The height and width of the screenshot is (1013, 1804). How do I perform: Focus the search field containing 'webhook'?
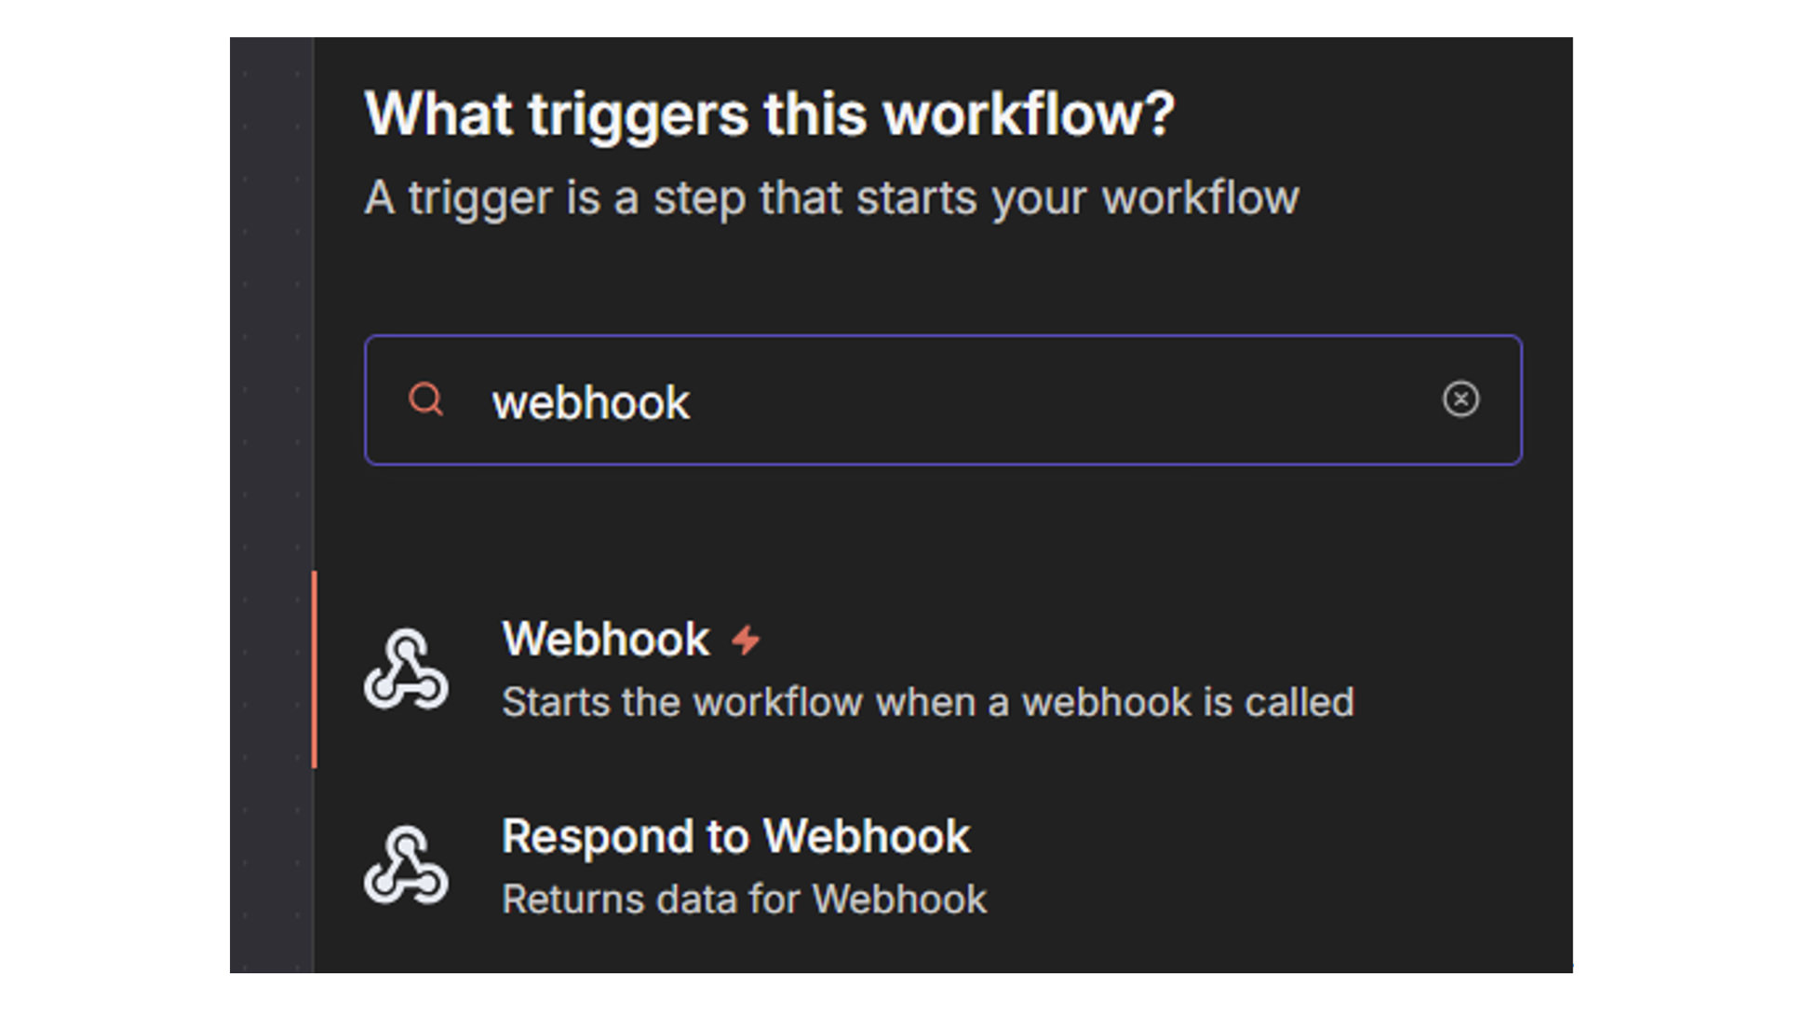click(x=1024, y=400)
